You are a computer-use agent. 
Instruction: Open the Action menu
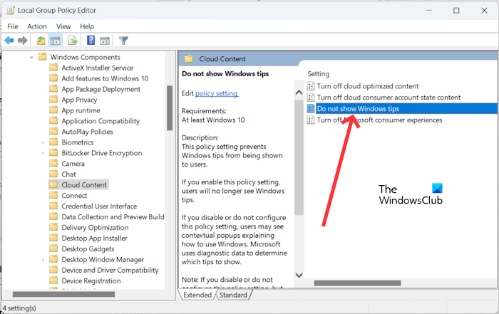[x=37, y=26]
